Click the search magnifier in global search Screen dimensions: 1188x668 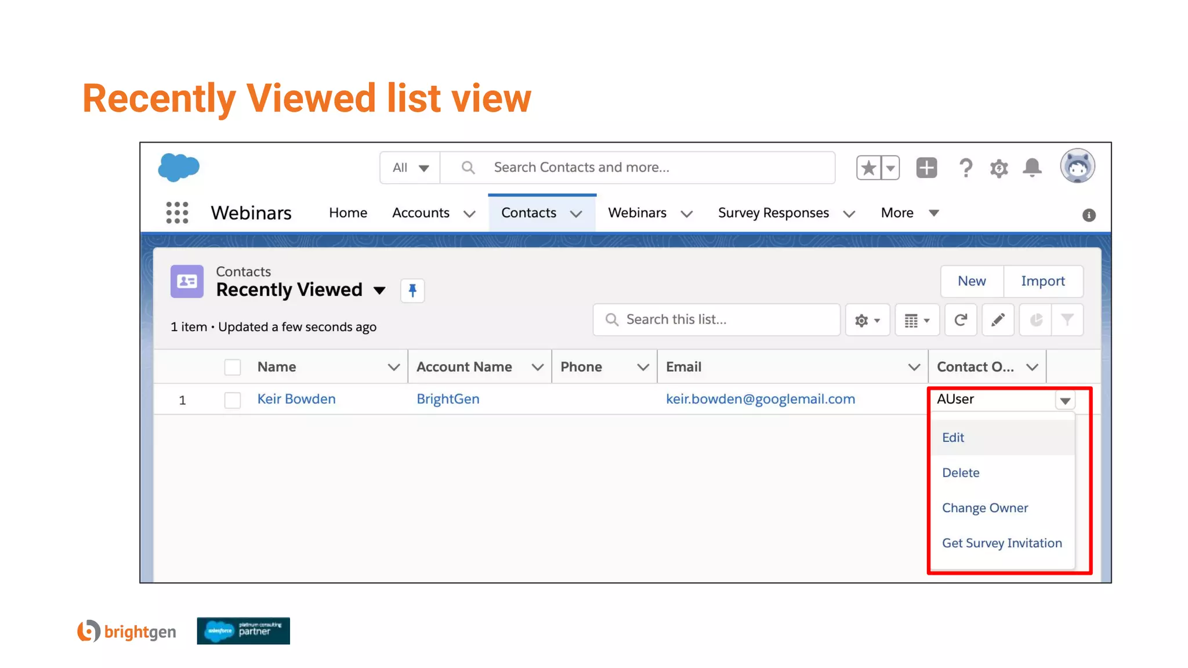pos(468,168)
